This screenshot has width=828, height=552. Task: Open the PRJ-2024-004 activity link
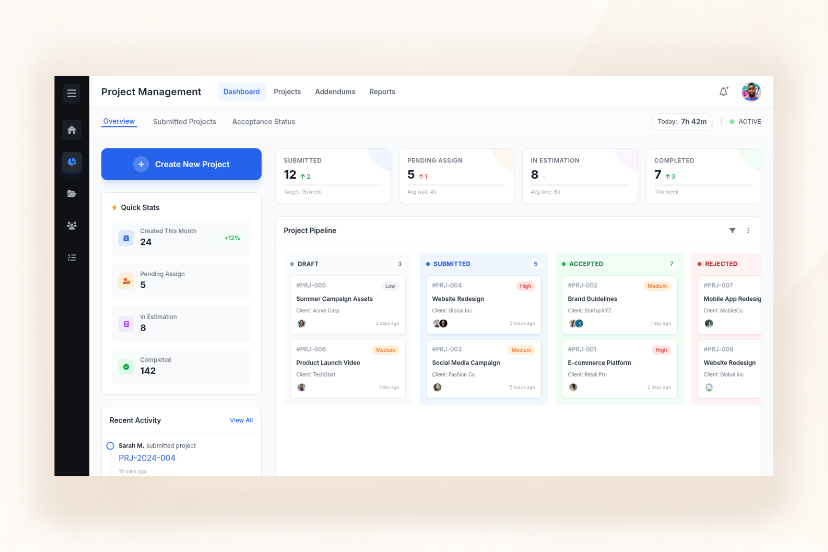147,458
